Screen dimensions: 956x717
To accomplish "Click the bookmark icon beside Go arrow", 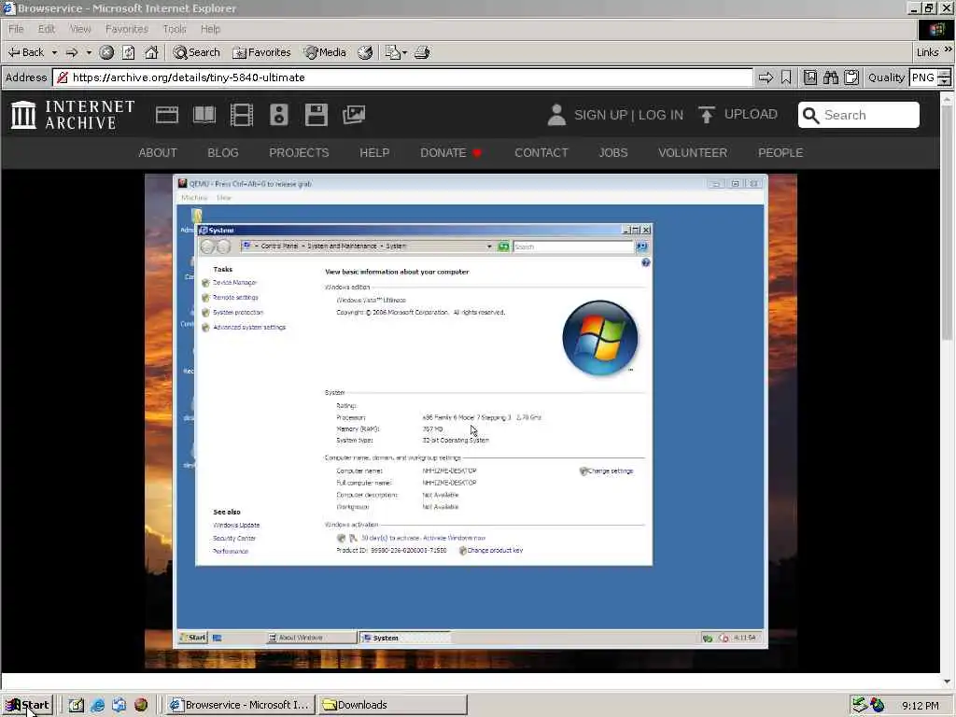I will click(786, 77).
